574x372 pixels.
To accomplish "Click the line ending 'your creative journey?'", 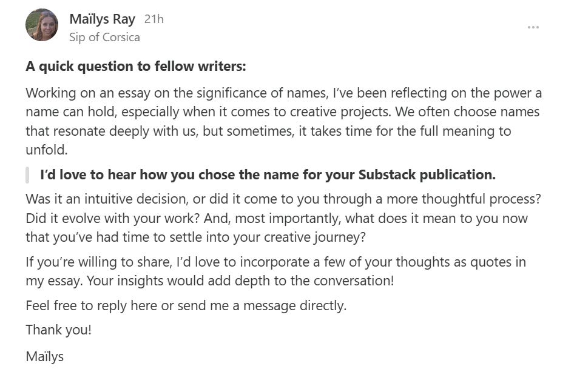I will click(196, 237).
